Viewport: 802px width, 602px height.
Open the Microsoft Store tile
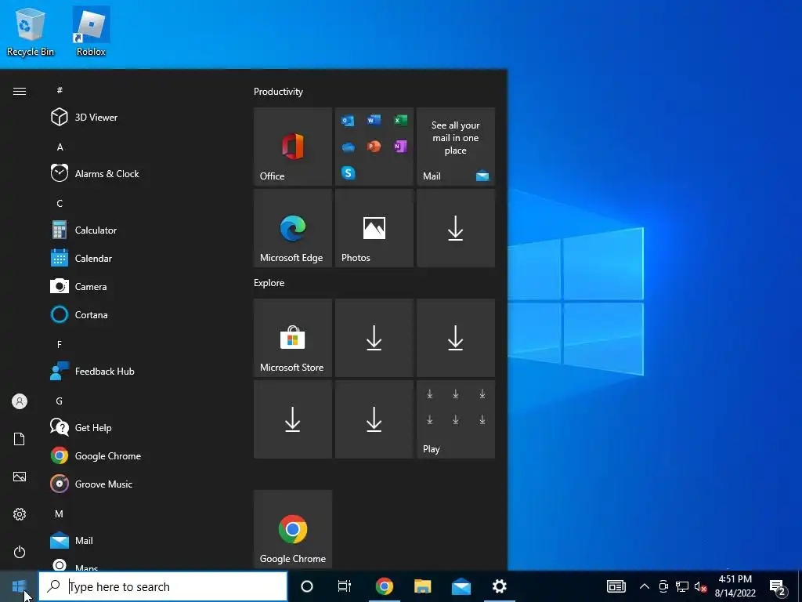[293, 338]
